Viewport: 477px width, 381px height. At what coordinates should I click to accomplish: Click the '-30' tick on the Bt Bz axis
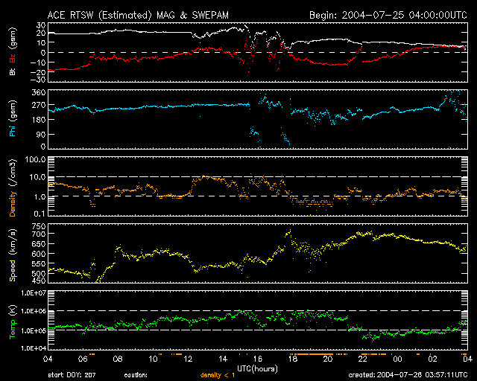click(38, 80)
